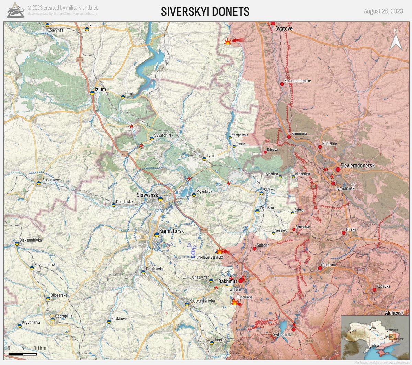Select the red Svatove city marker
The width and height of the screenshot is (412, 365).
(273, 23)
